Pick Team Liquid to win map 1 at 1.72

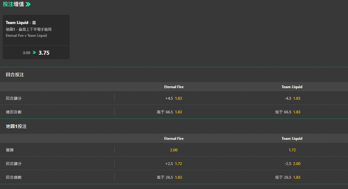coord(292,150)
